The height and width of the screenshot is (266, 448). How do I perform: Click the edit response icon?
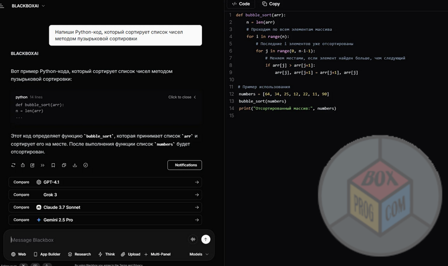click(x=33, y=165)
